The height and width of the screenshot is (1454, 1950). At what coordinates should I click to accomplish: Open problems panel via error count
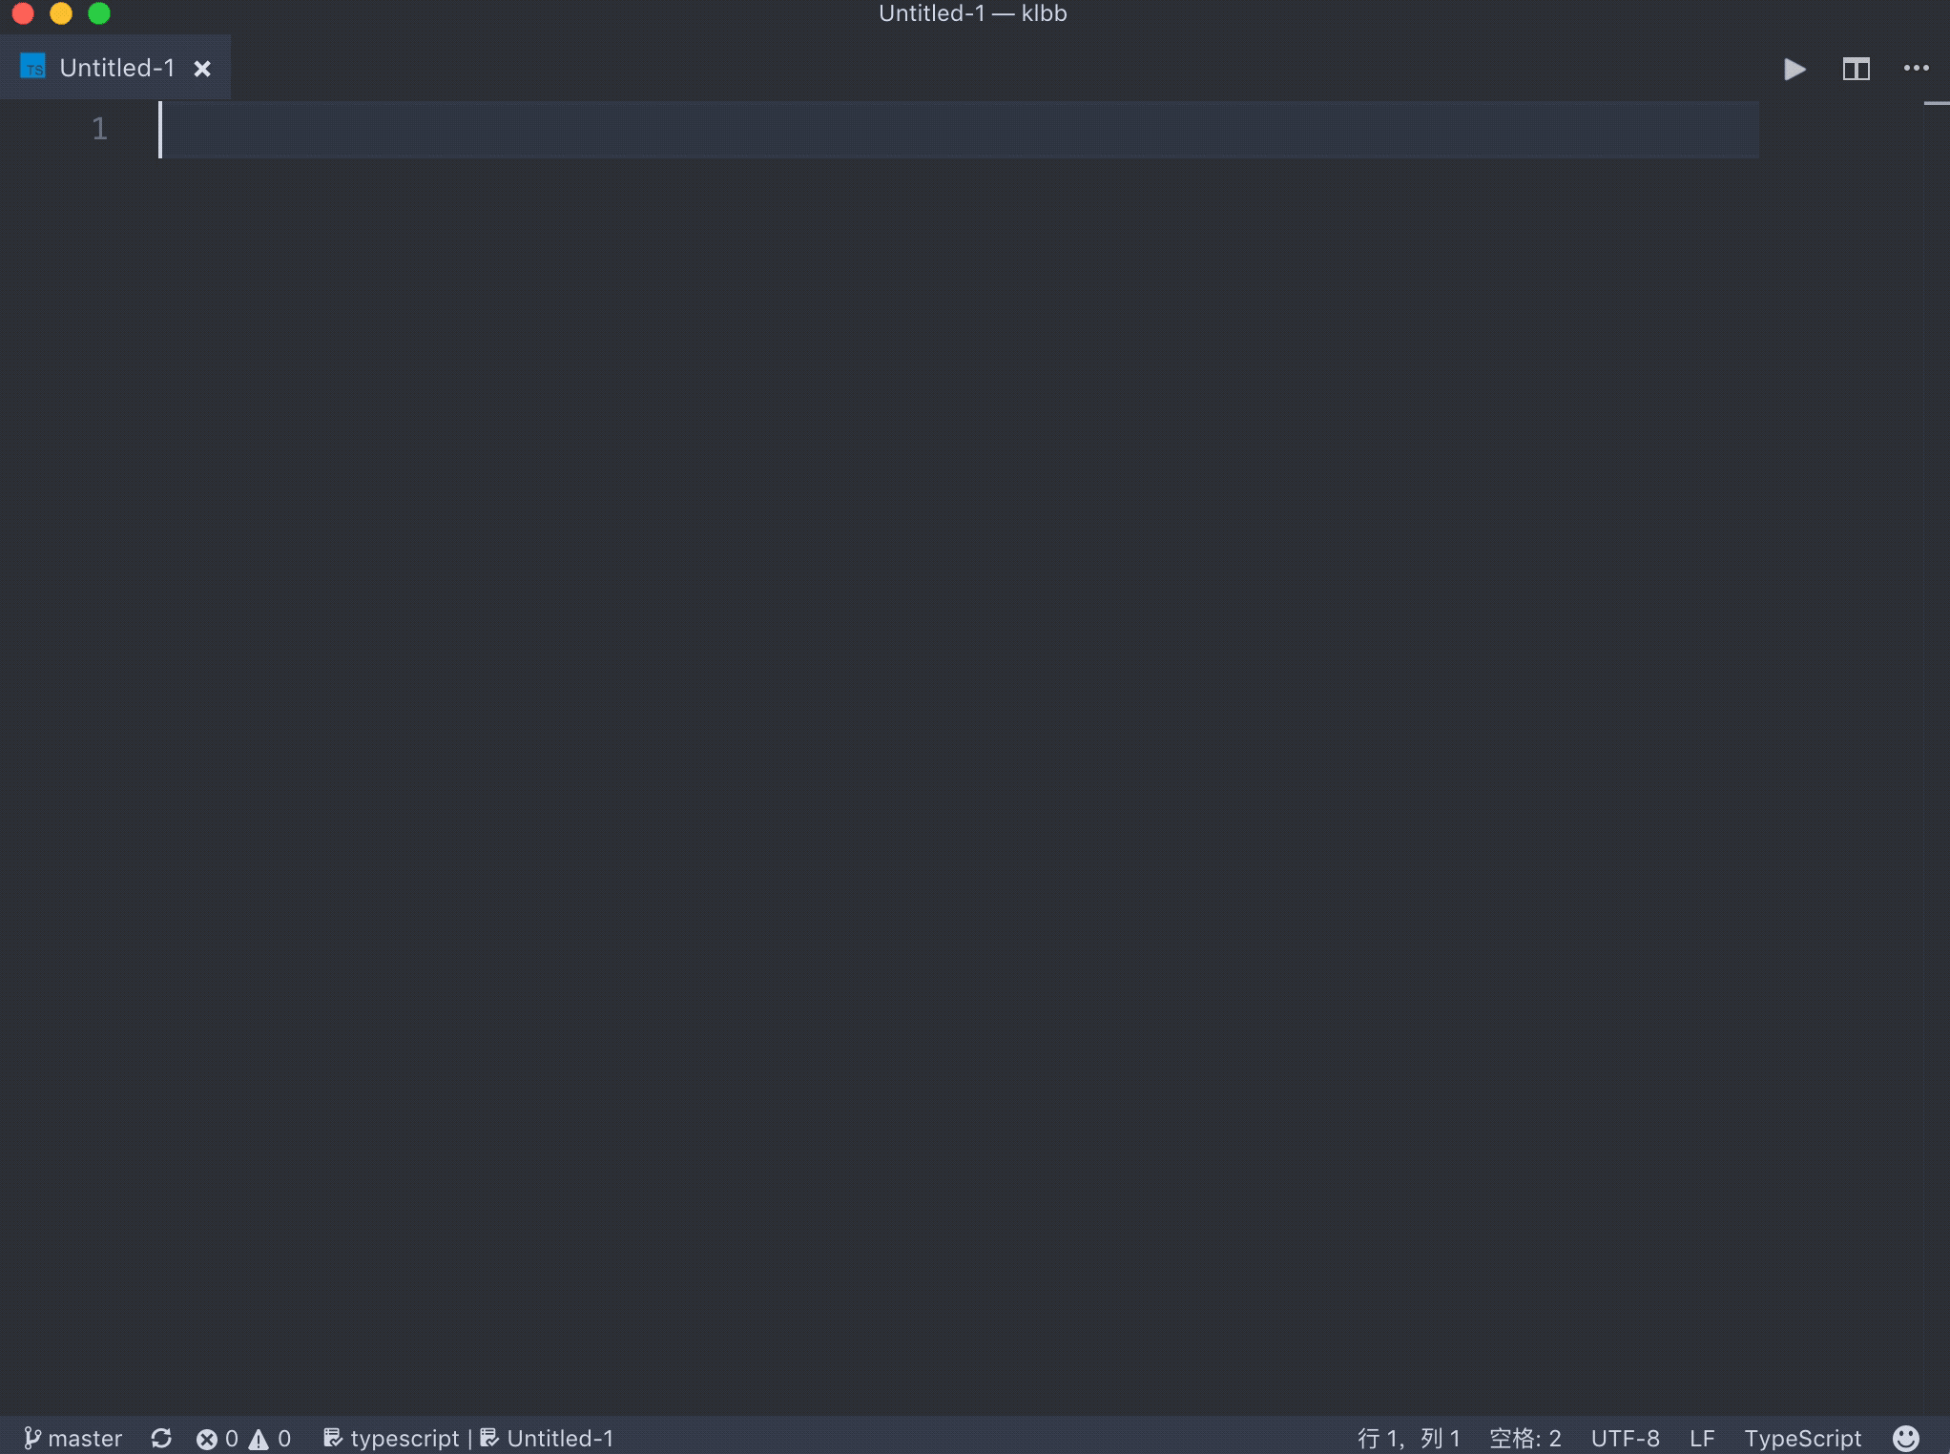click(x=217, y=1438)
